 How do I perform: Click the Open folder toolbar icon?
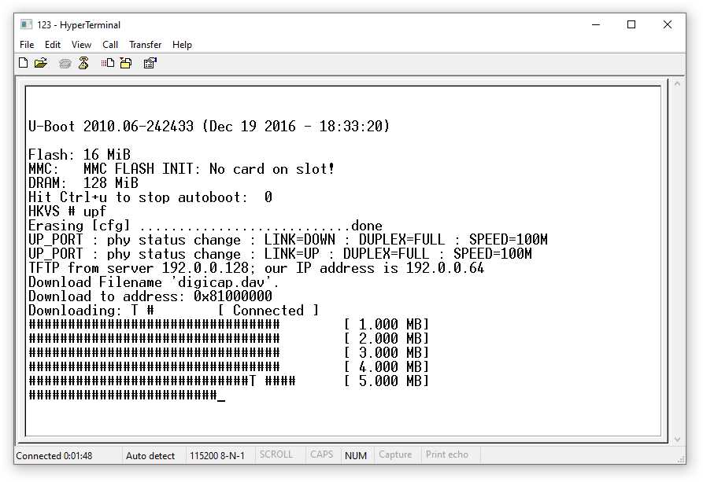pos(41,63)
